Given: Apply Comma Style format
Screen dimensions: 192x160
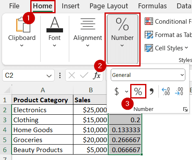Looking at the screenshot, I should pos(152,91).
